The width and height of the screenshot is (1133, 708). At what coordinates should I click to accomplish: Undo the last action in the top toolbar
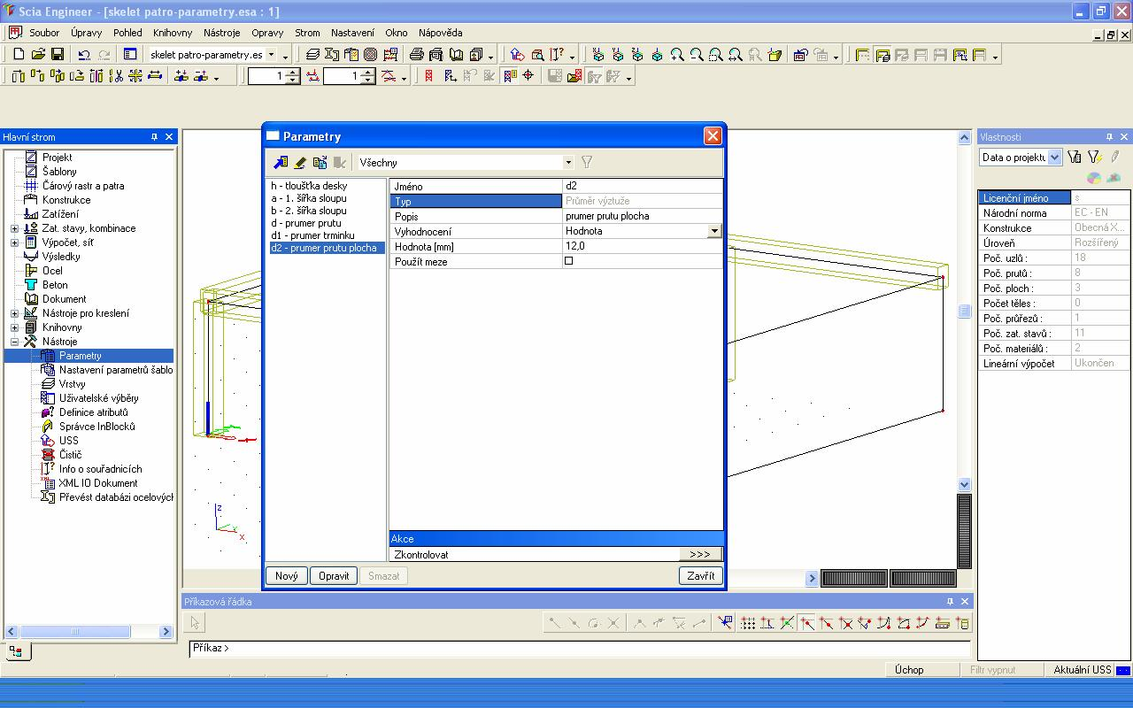pos(84,55)
